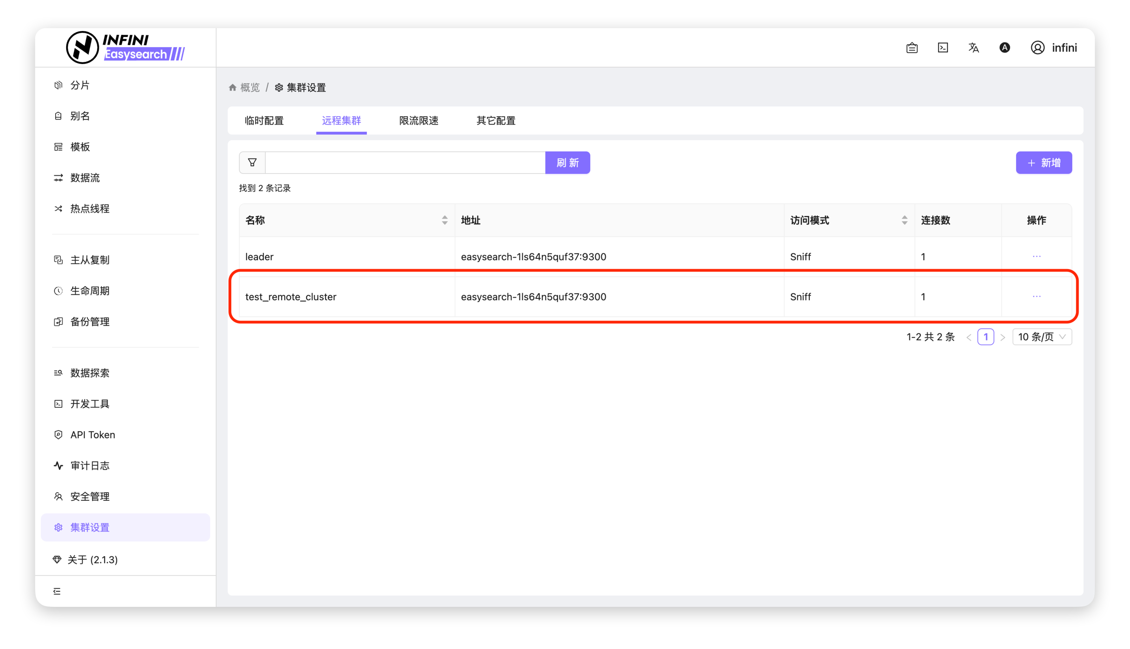Click the filter search input field
1130x649 pixels.
click(x=405, y=163)
